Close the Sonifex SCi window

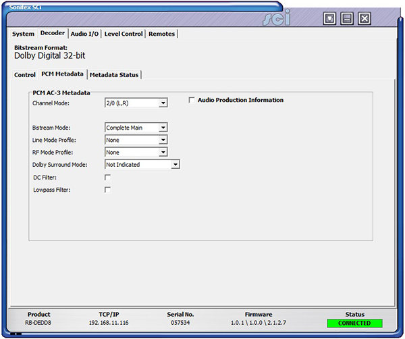tap(364, 18)
